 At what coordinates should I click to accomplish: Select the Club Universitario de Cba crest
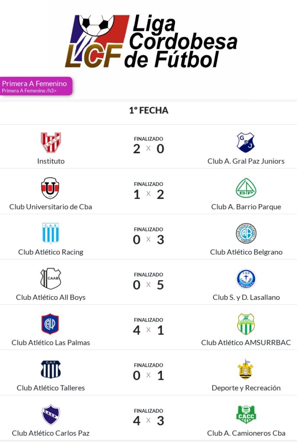(51, 188)
